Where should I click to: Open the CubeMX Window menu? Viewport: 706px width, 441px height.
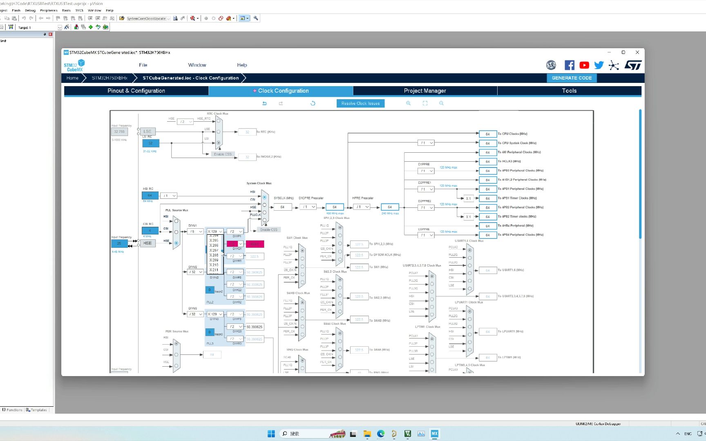[197, 65]
